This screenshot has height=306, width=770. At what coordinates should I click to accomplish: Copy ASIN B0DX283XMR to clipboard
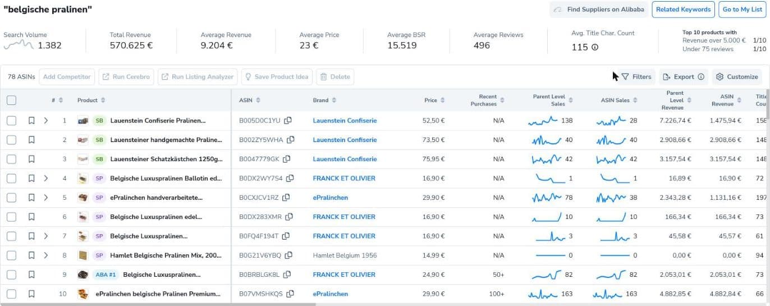click(290, 217)
